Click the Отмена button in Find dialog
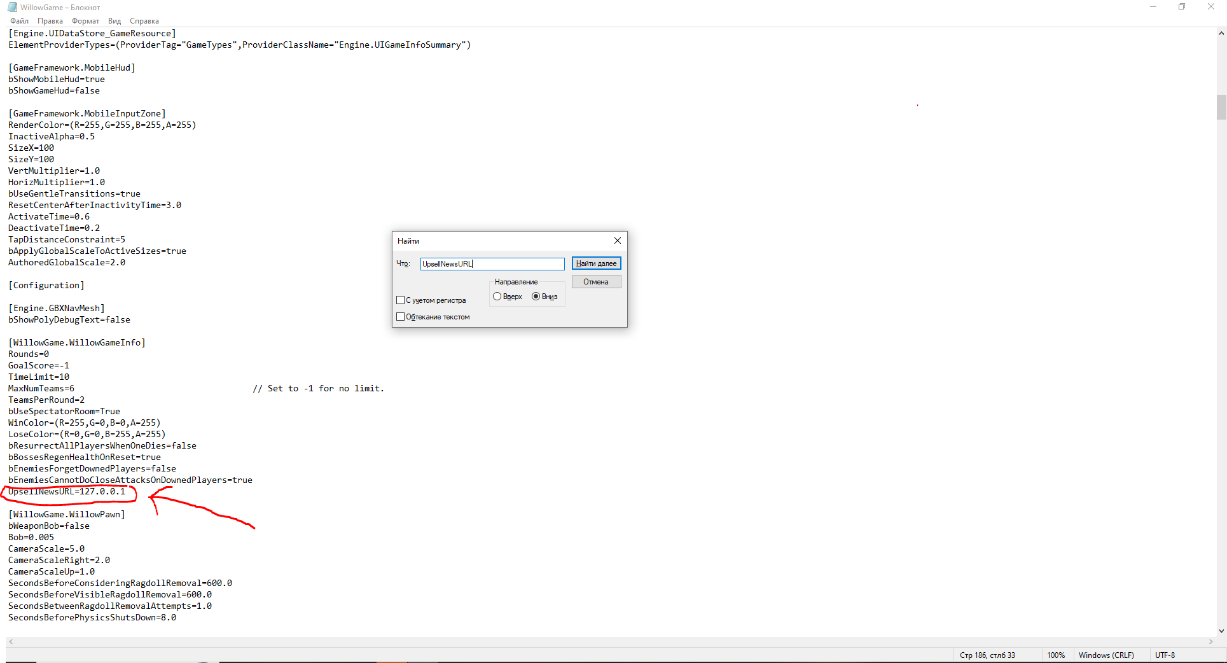Screen dimensions: 1227x663 pyautogui.click(x=596, y=282)
